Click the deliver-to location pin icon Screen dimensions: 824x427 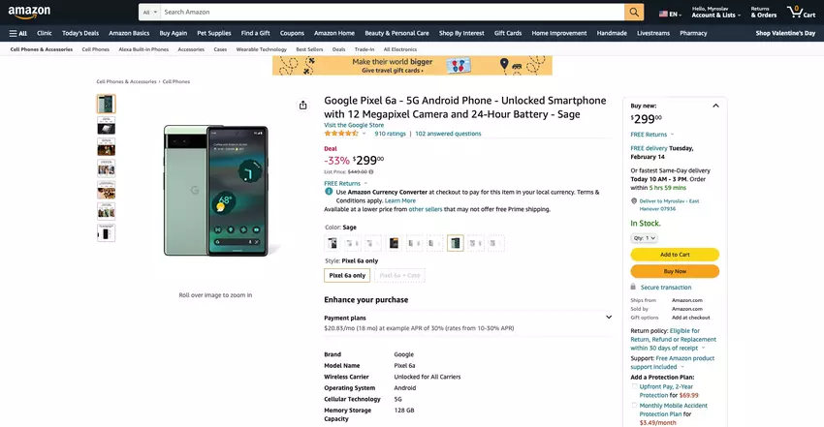pos(633,201)
